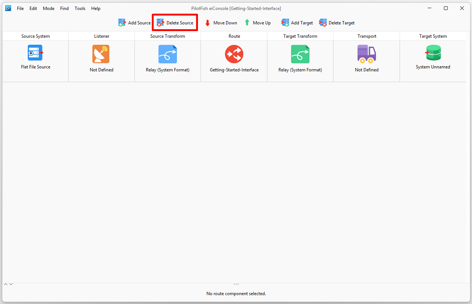Click Relay (System Format) under Target Transform
Image resolution: width=472 pixels, height=304 pixels.
coord(300,70)
